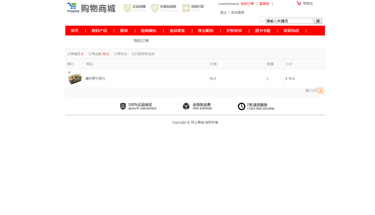Image resolution: width=375 pixels, height=215 pixels.
Task: Select the 数码产品 category
Action: (x=99, y=31)
